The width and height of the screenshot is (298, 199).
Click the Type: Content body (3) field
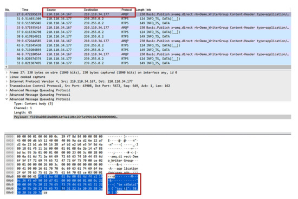(x=34, y=104)
